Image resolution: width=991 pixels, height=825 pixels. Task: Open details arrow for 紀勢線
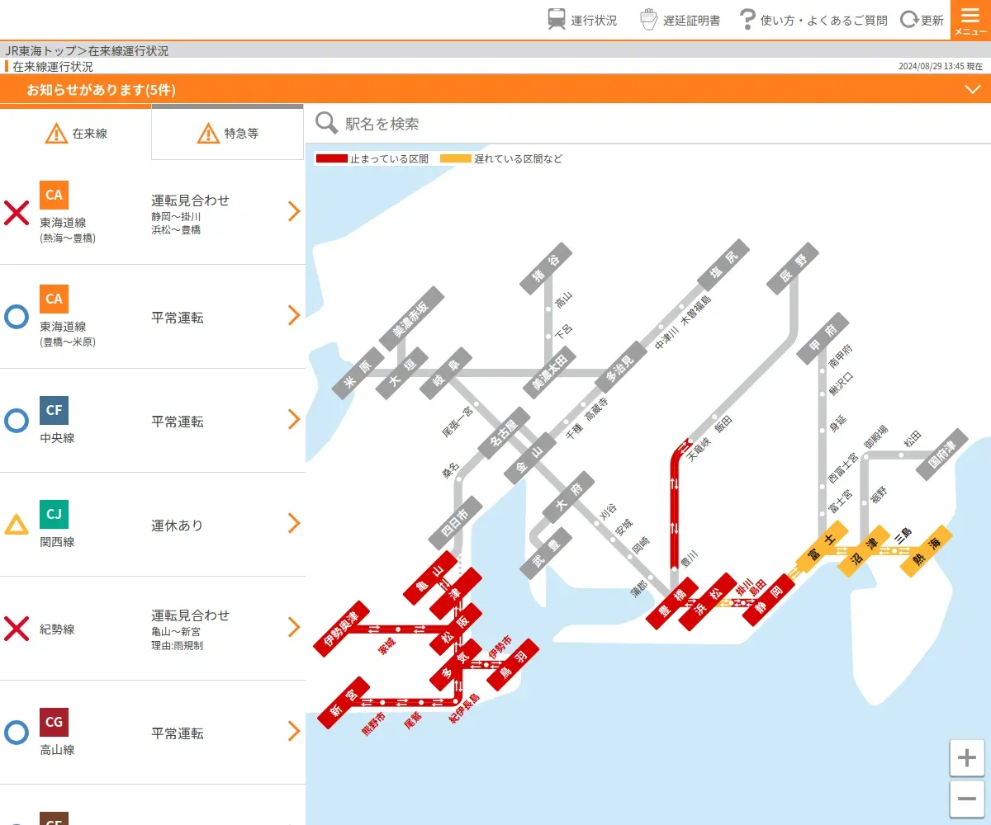293,627
